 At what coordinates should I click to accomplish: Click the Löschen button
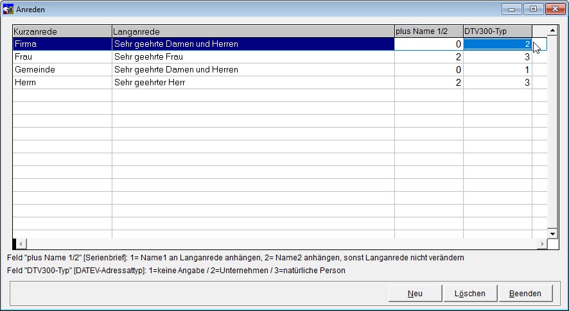tap(470, 293)
